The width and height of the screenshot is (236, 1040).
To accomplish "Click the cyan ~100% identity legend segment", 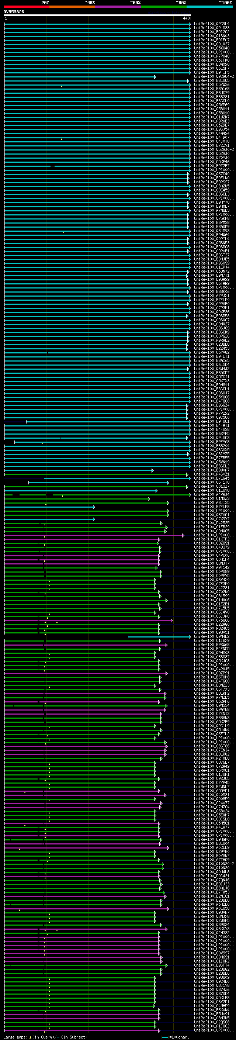I will click(x=209, y=7).
